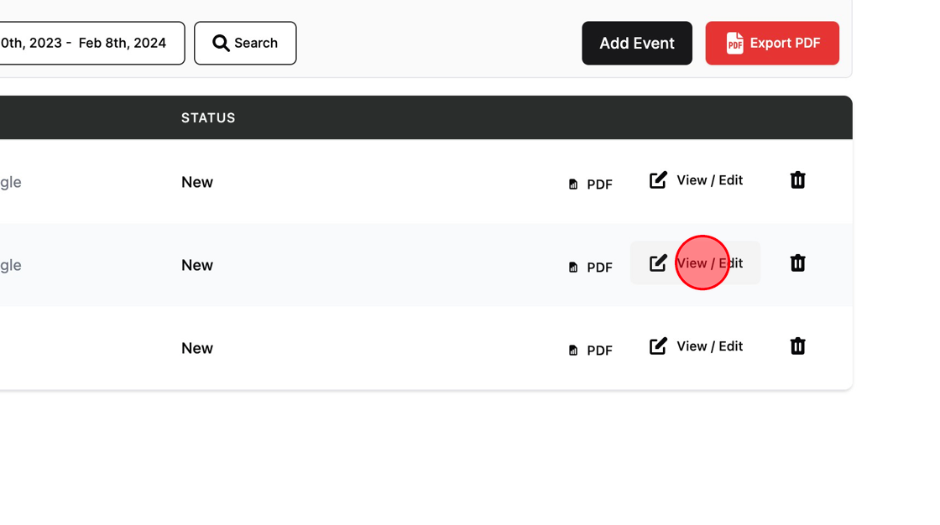Image resolution: width=940 pixels, height=525 pixels.
Task: Click the PDF file icon in second row
Action: coord(573,268)
